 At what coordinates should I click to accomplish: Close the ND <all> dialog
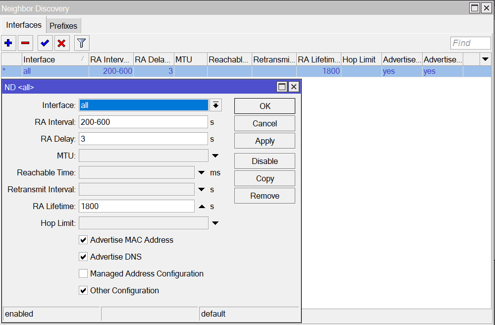[x=294, y=87]
